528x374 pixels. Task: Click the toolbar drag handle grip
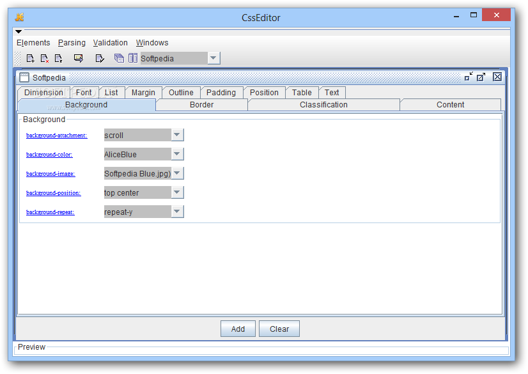click(x=17, y=59)
